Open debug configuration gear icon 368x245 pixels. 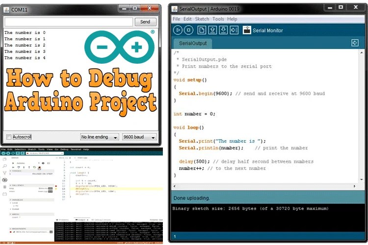click(43, 163)
